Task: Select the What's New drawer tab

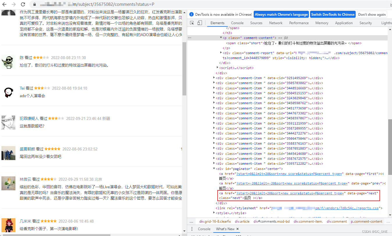Action: 225,229
